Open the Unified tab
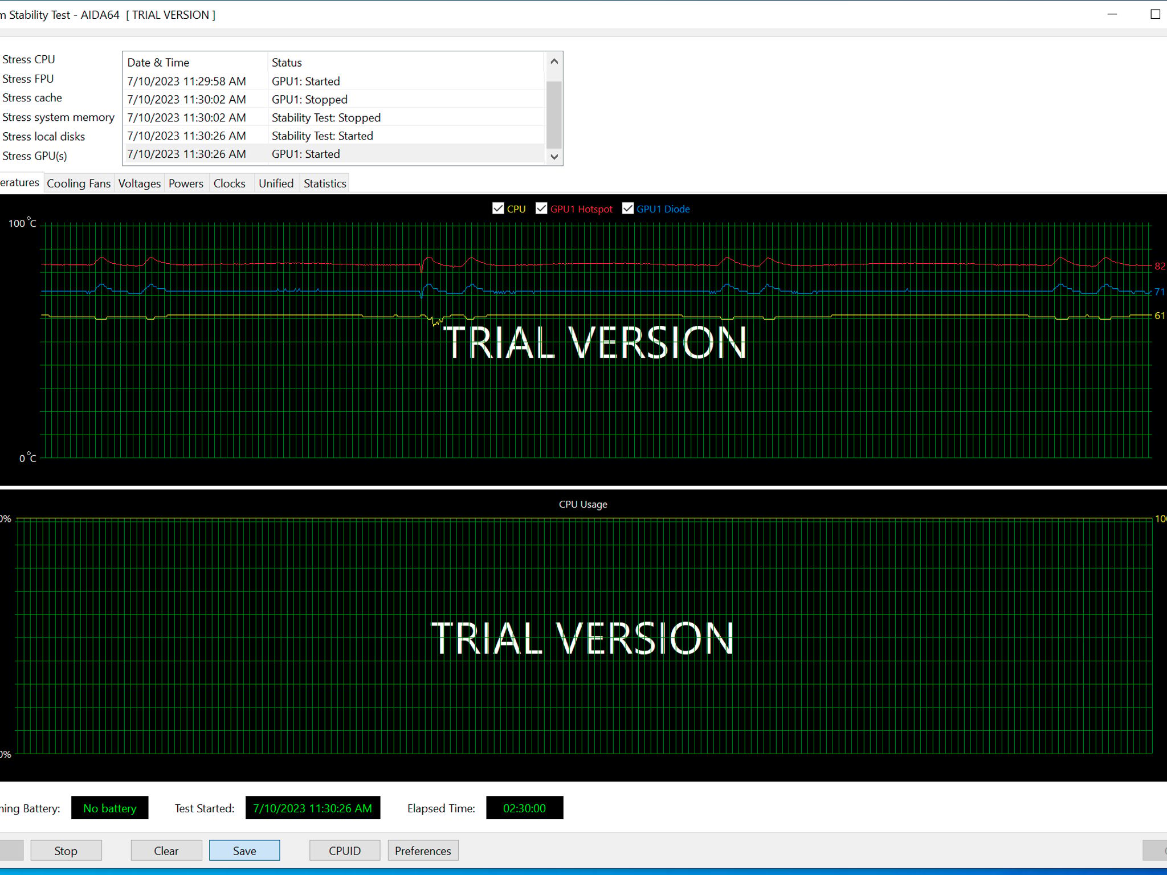Image resolution: width=1167 pixels, height=875 pixels. point(276,183)
